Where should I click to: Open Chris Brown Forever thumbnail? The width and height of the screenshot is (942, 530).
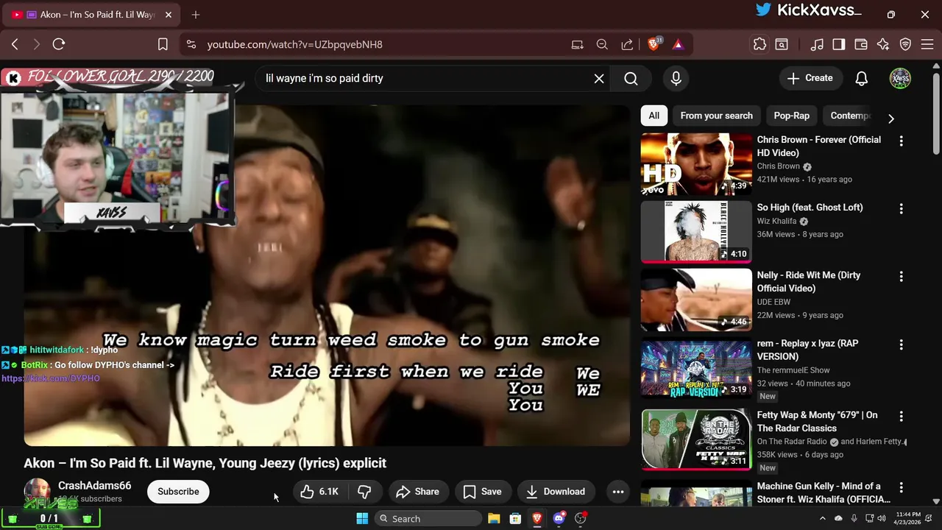(x=696, y=164)
